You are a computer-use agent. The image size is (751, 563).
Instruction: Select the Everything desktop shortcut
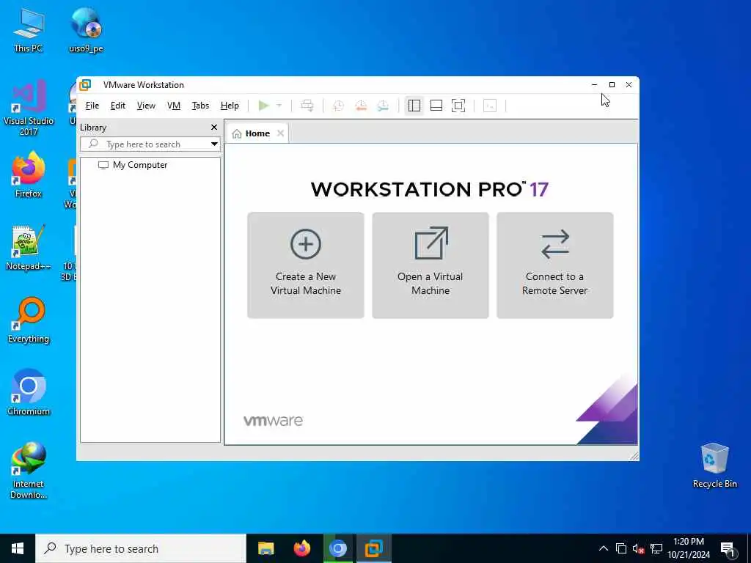29,320
